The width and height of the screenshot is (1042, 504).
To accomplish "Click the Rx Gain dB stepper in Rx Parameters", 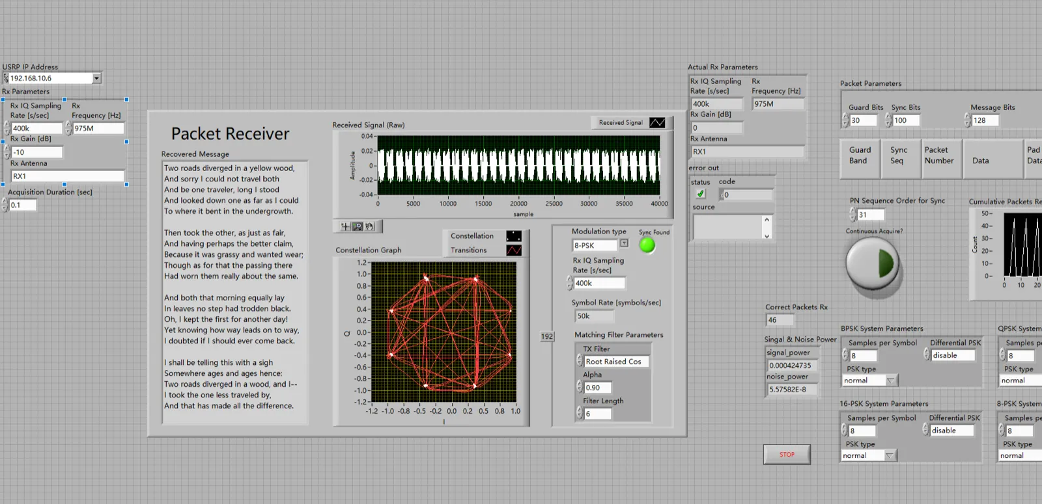I will point(7,152).
